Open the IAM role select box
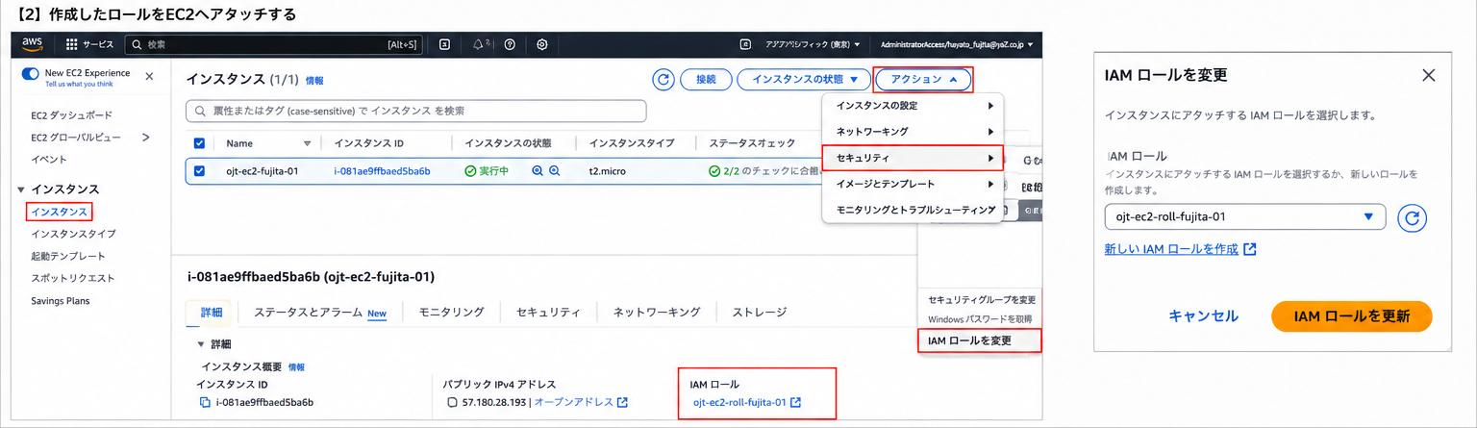The width and height of the screenshot is (1477, 428). pyautogui.click(x=1245, y=216)
